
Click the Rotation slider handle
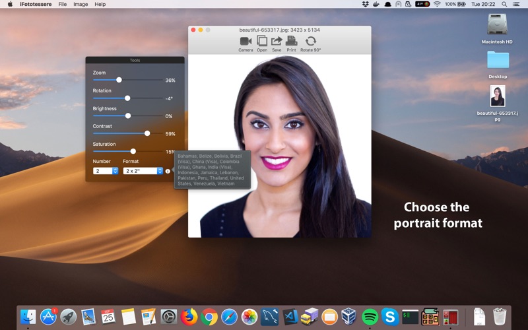[127, 98]
